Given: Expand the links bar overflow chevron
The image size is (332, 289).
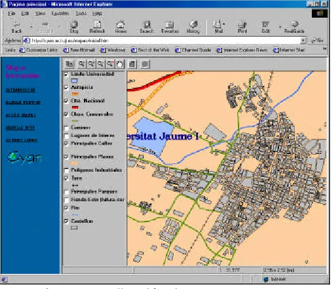Looking at the screenshot, I should point(324,49).
